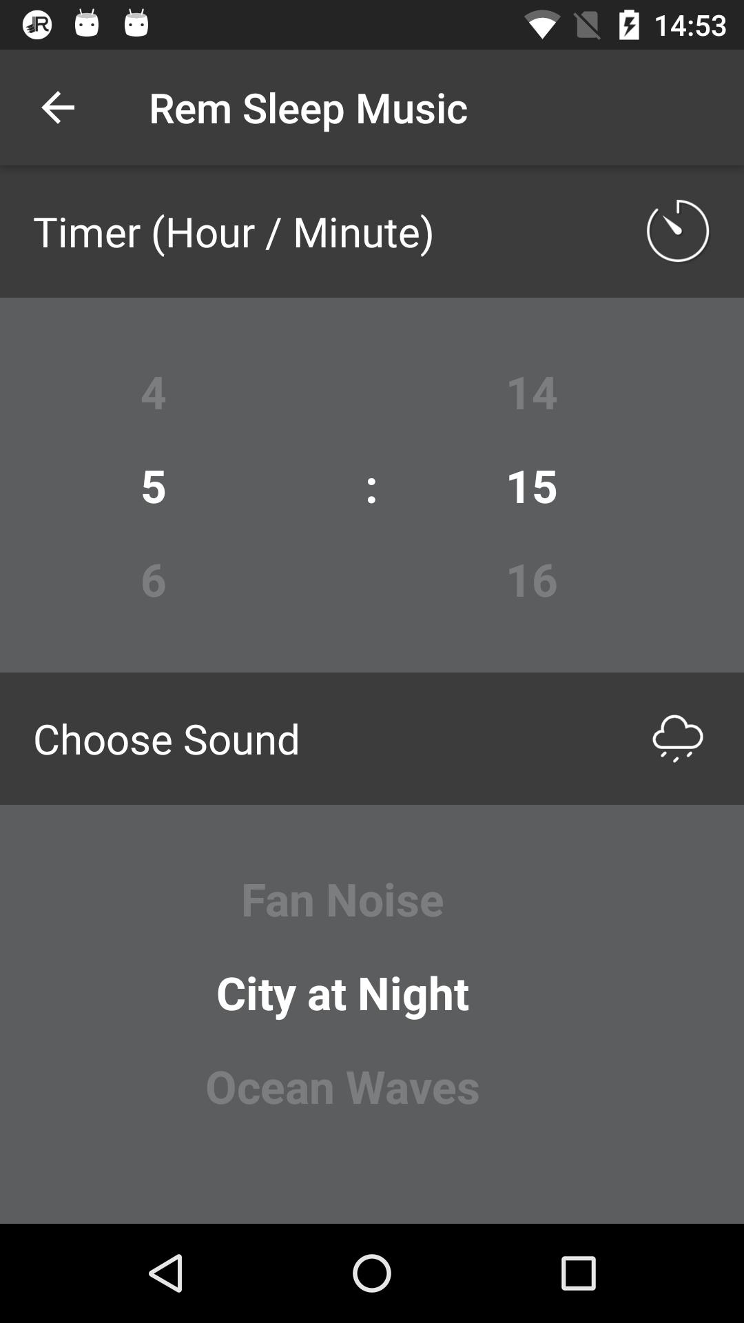The height and width of the screenshot is (1323, 744).
Task: Tap the back arrow icon
Action: point(58,107)
